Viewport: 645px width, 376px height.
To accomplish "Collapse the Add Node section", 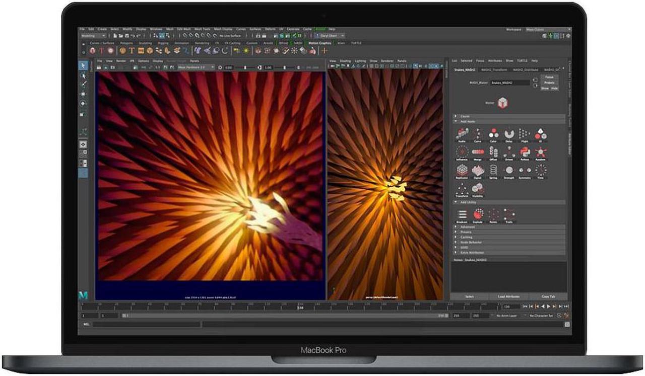I will coord(509,121).
